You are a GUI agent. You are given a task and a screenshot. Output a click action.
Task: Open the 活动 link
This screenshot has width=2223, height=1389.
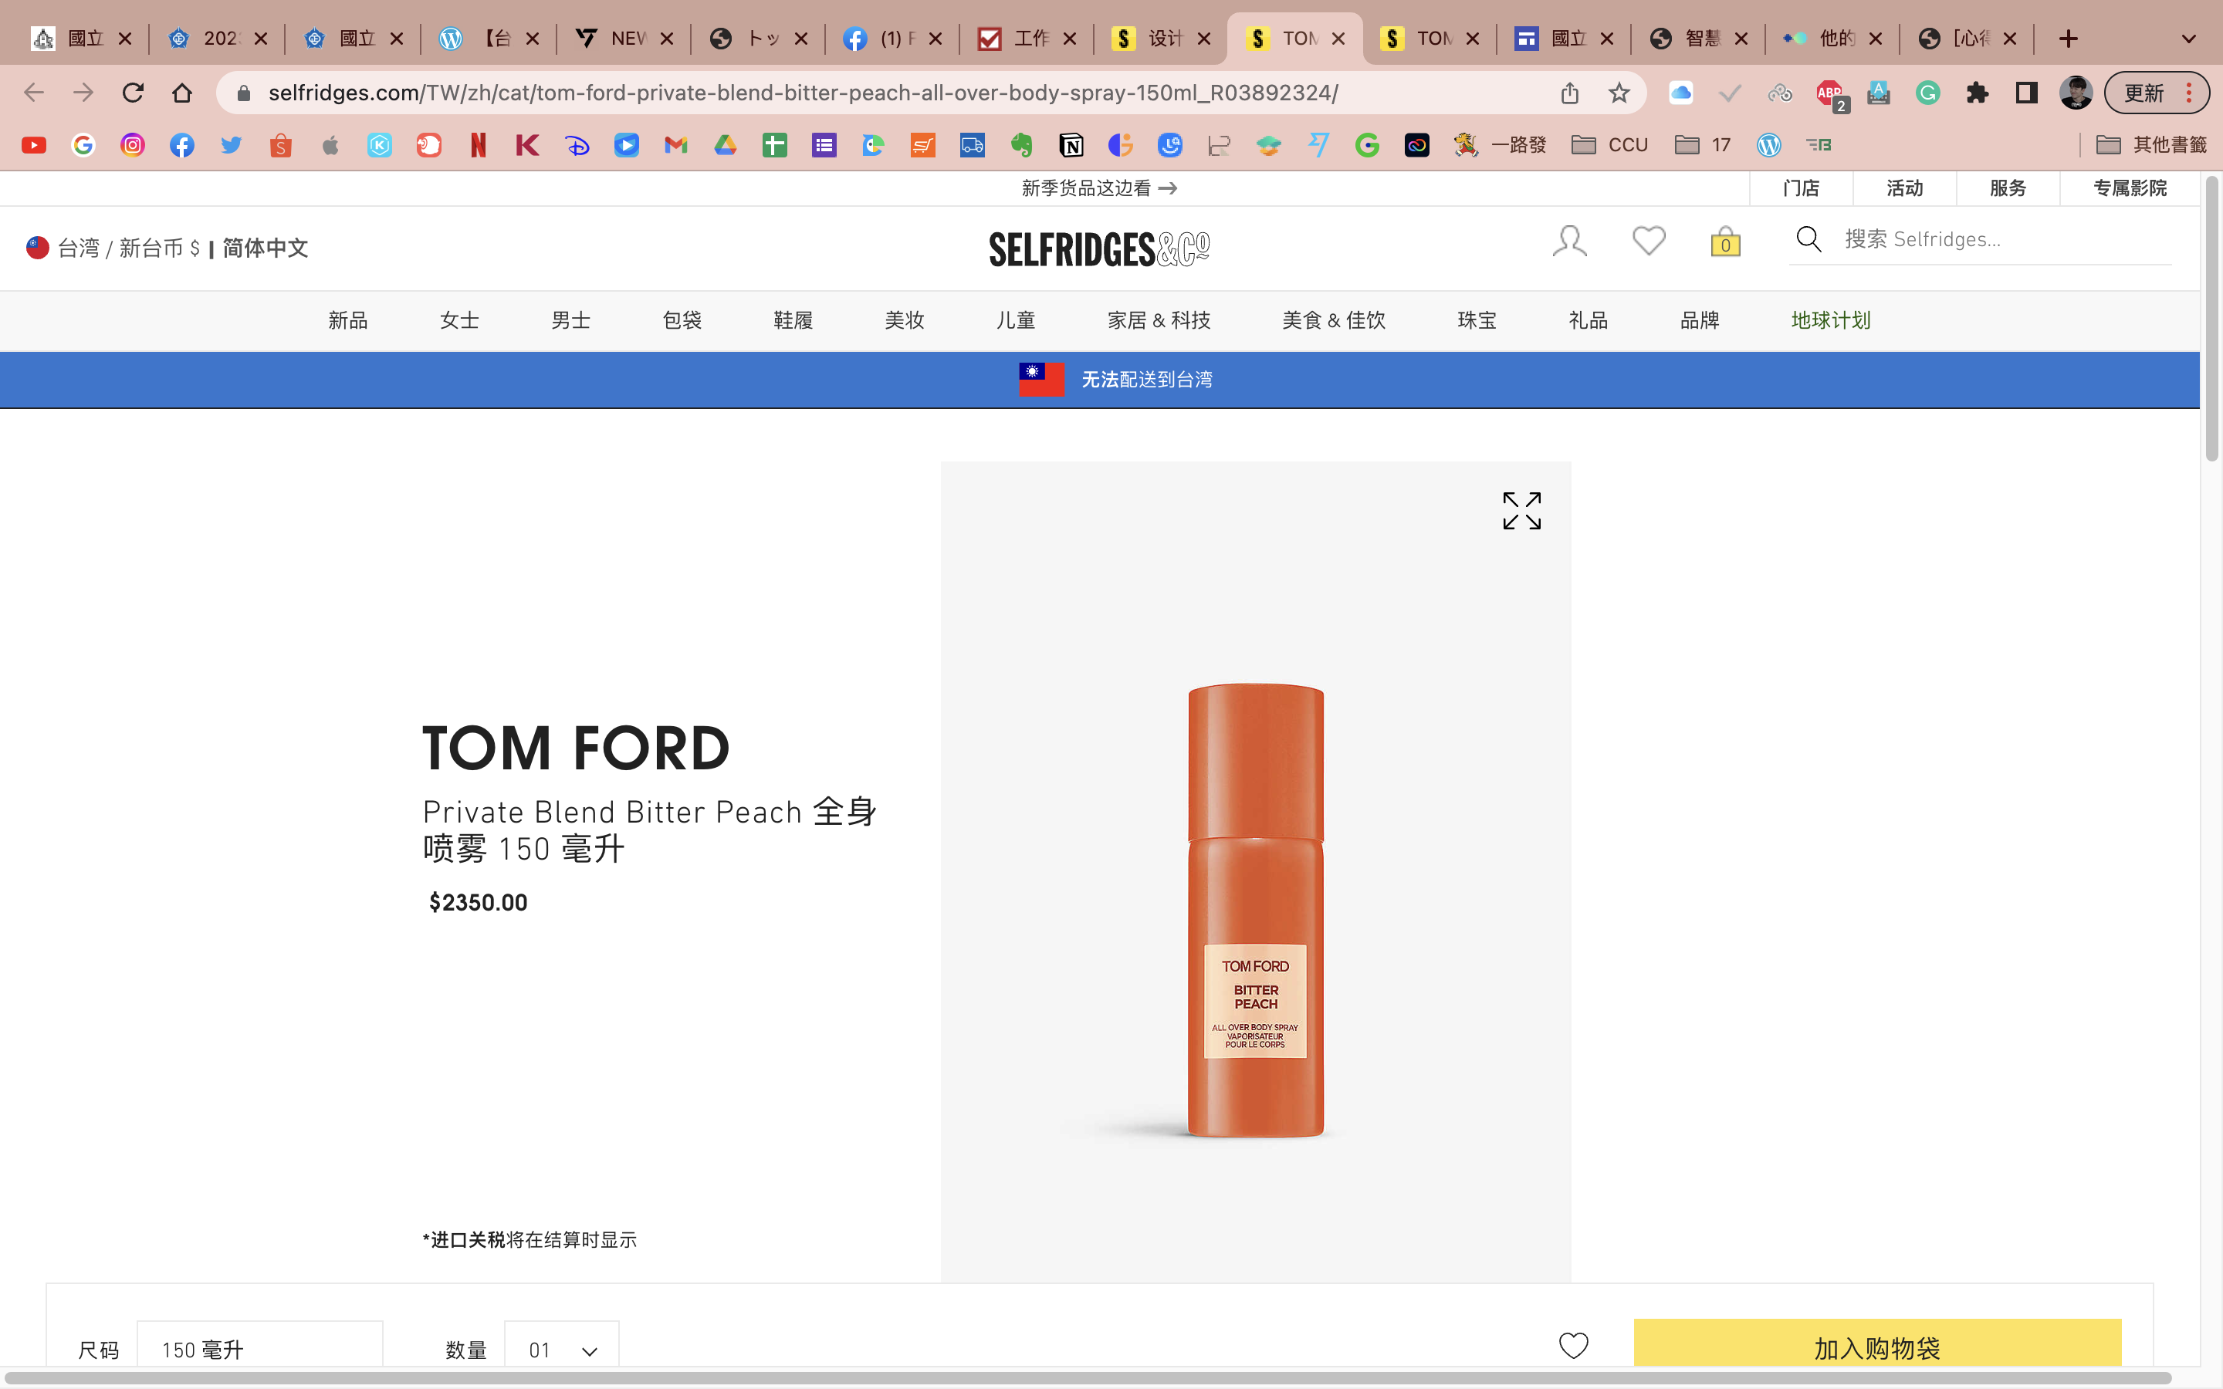[1904, 188]
